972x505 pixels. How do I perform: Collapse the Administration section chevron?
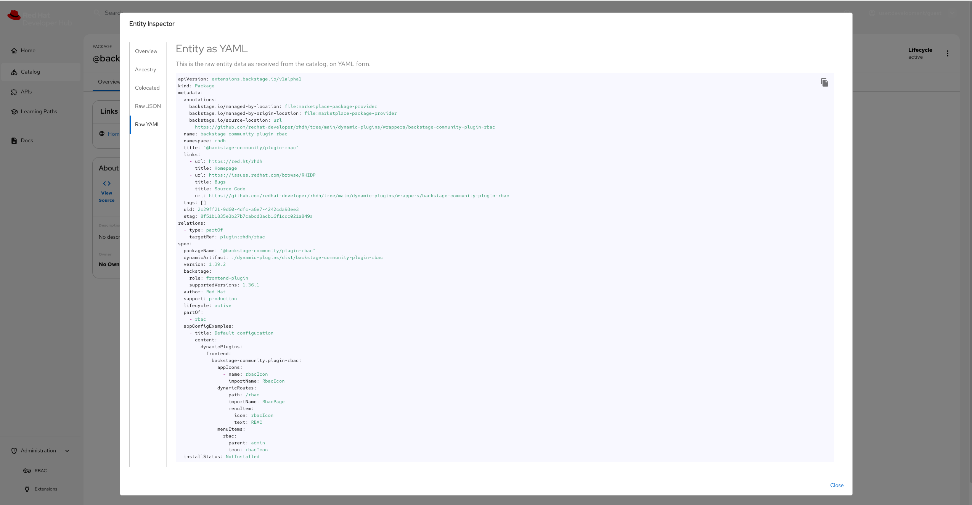67,451
